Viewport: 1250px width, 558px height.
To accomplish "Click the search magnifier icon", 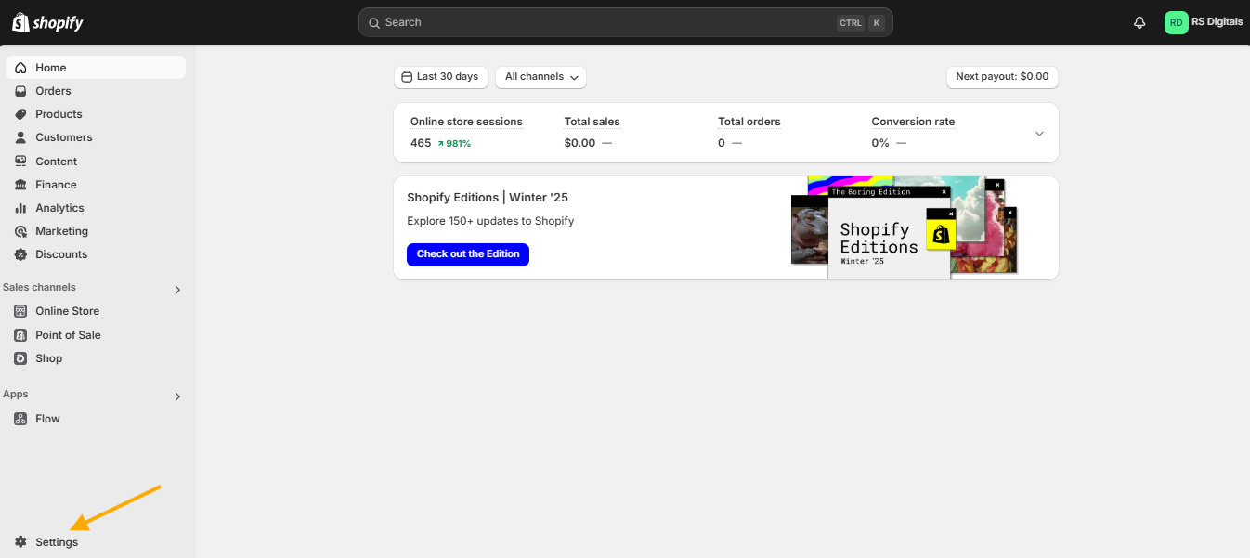I will 373,22.
